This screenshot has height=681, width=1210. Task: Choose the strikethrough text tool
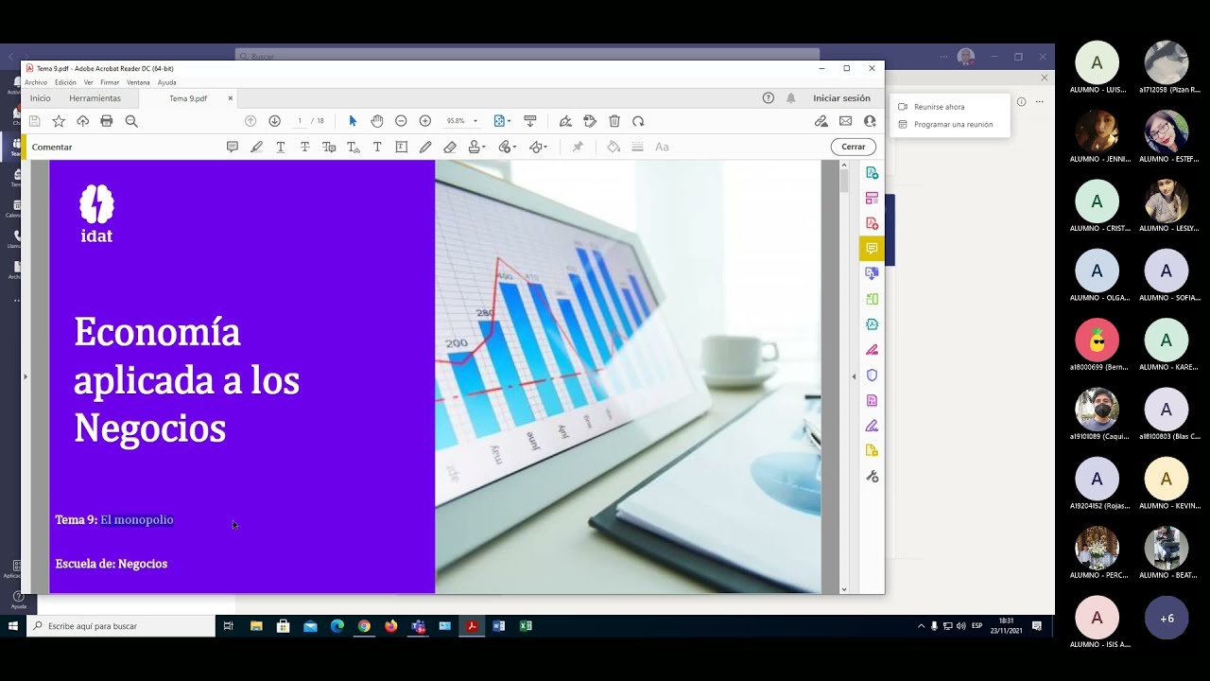[x=304, y=147]
